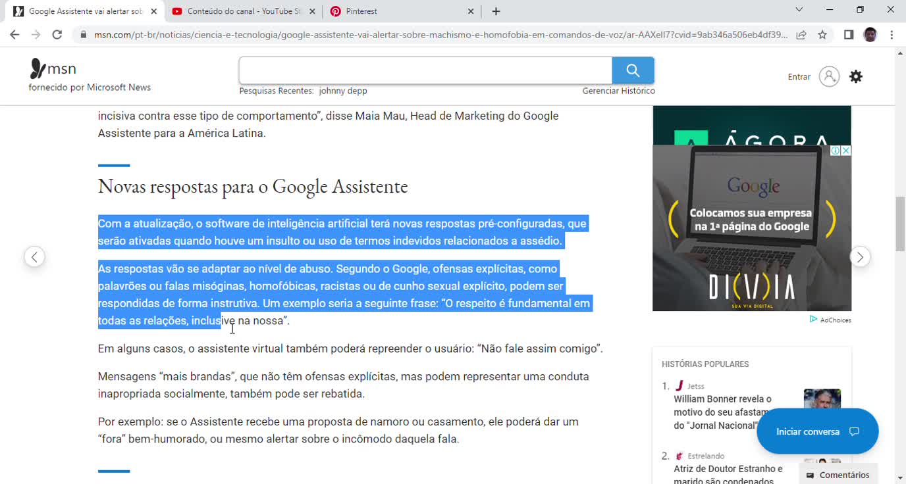This screenshot has width=906, height=484.
Task: Open William Bonner popular story
Action: point(723,412)
